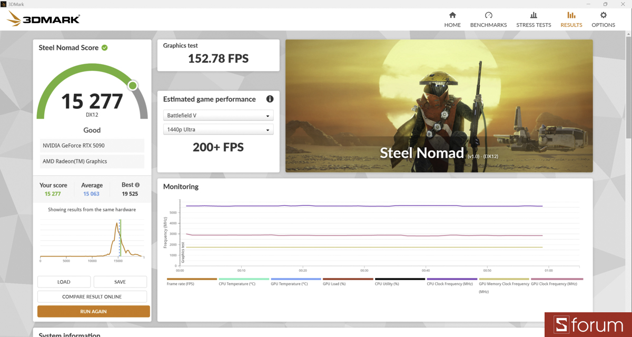Click the GPU Memory Clock Frequency legend swatch

click(504, 279)
